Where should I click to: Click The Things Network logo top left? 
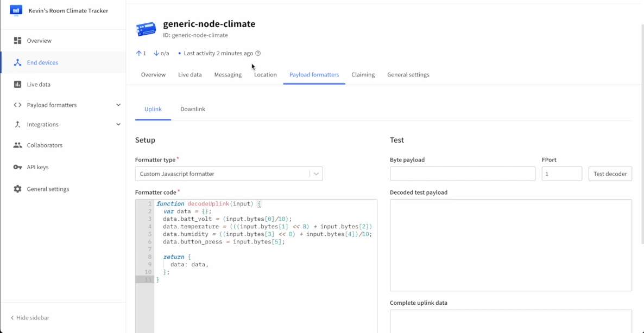tap(16, 10)
